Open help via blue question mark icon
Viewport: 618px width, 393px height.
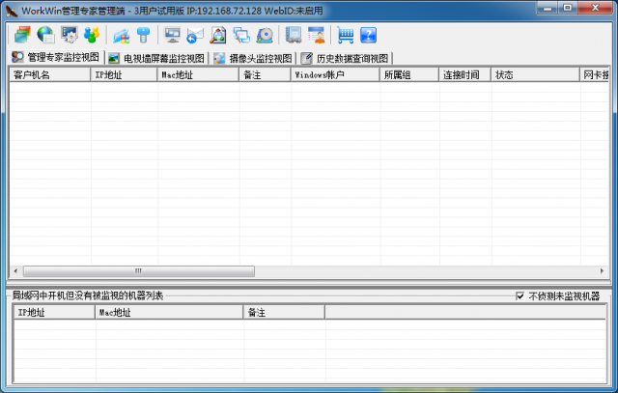click(x=369, y=35)
